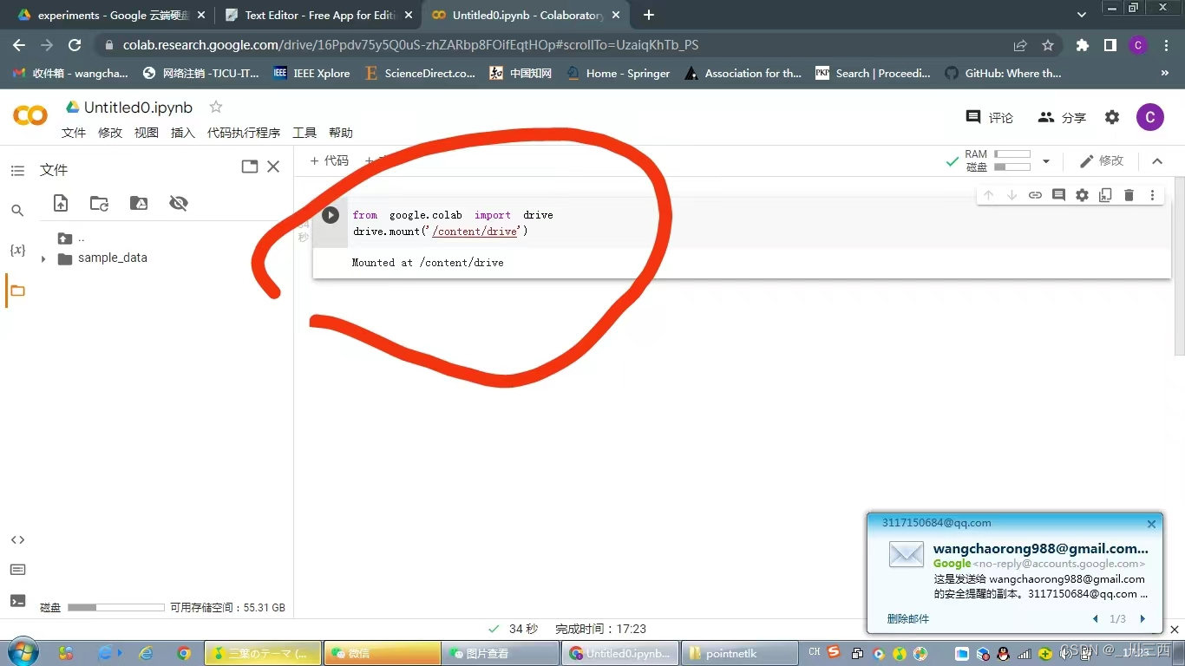Open the variables {x} sidebar panel

(x=17, y=250)
